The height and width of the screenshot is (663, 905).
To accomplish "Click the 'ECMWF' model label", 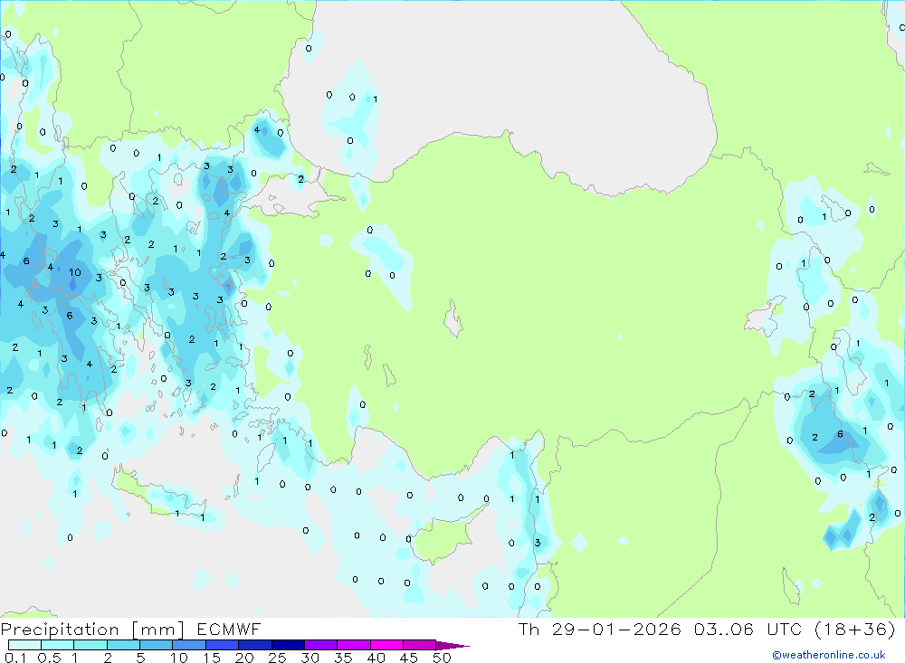I will click(229, 629).
